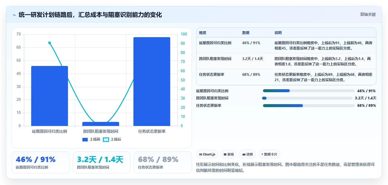This screenshot has height=185, width=388.
Task: Click table data cell 68% / 89%
Action: 251,75
